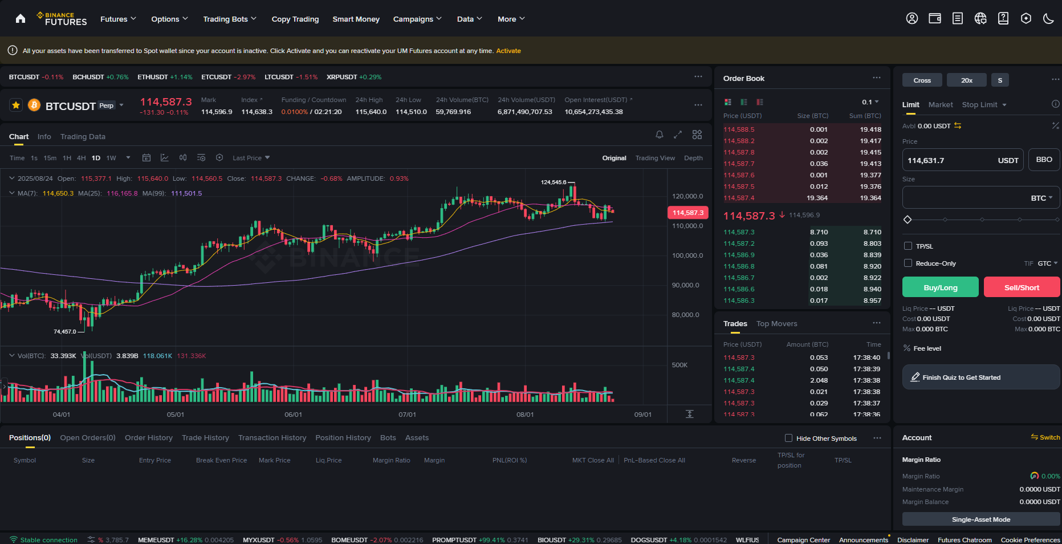The image size is (1062, 544).
Task: Expand chart to fullscreen
Action: click(678, 135)
